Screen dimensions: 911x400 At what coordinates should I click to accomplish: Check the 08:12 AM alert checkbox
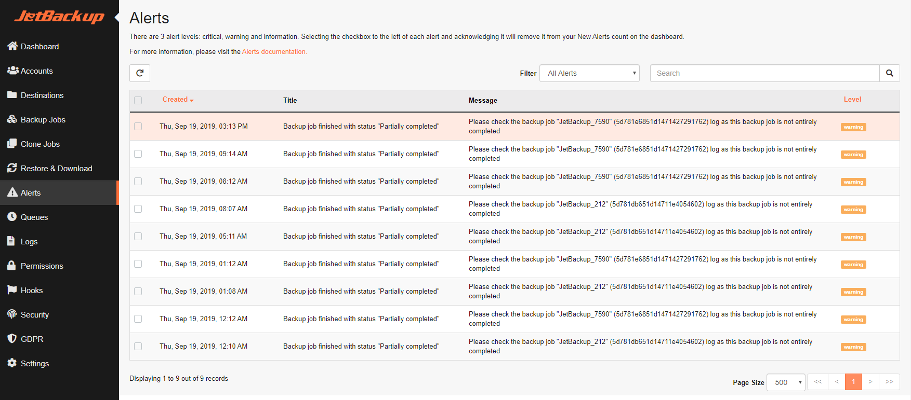(138, 181)
